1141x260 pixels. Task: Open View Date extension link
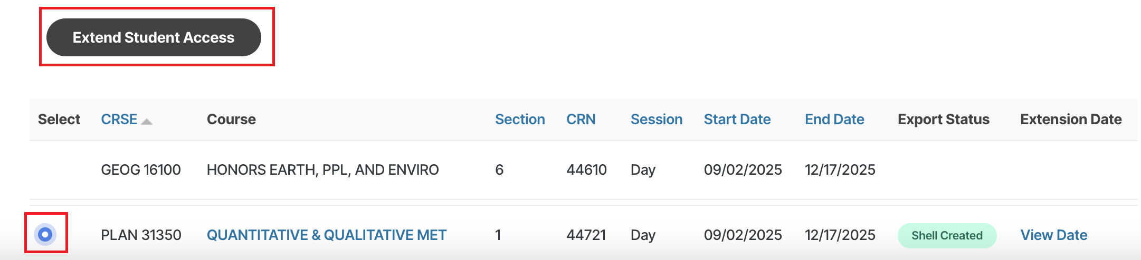click(1053, 235)
